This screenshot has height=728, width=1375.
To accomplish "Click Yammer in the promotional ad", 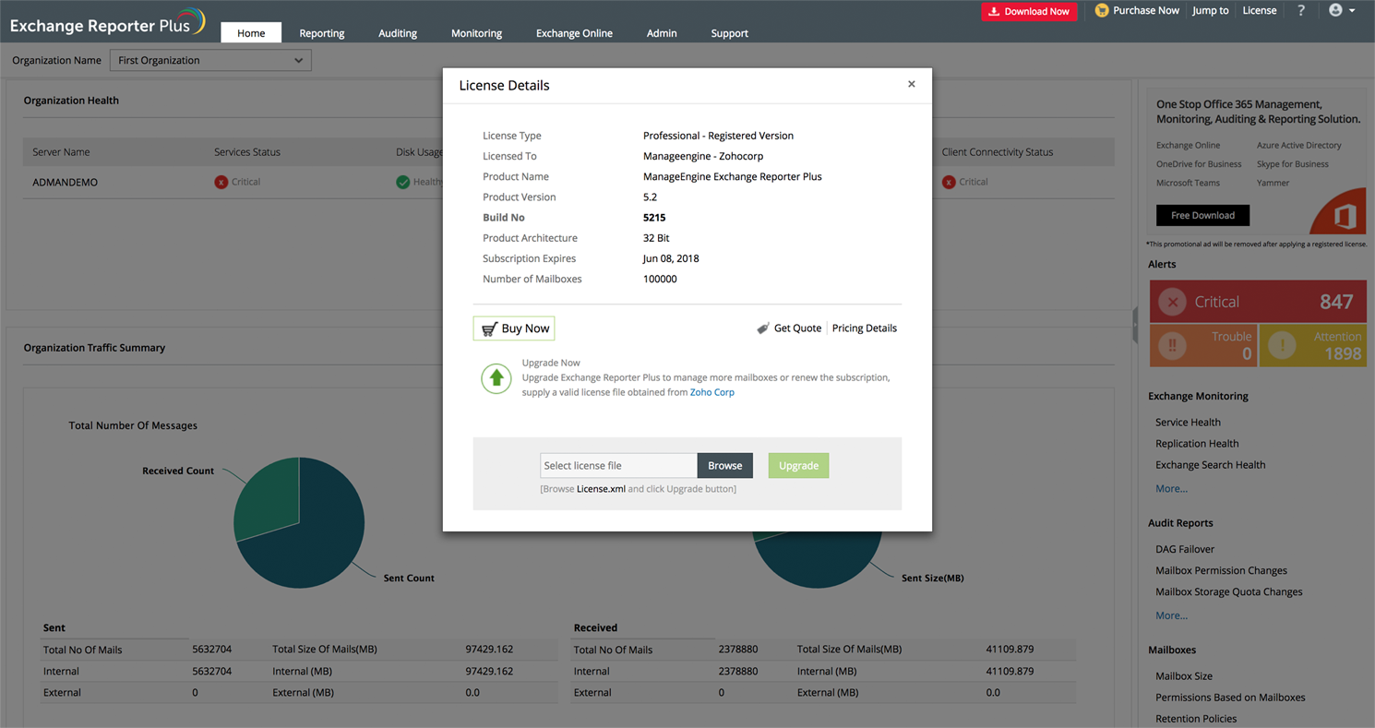I will 1273,183.
